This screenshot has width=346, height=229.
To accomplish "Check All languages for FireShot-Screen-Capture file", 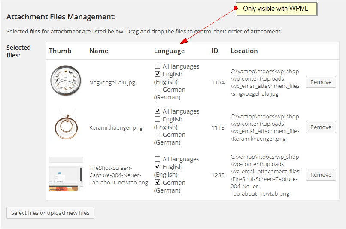I will click(158, 159).
